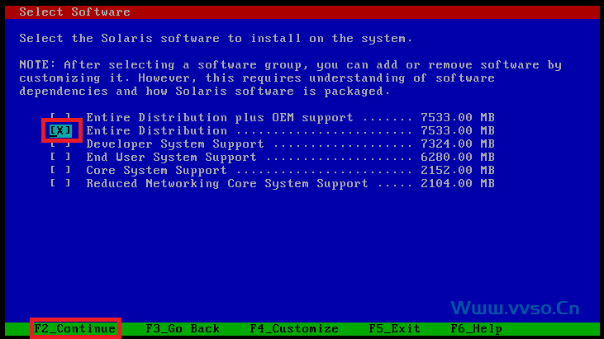Open F6_Help from the bottom bar
604x339 pixels.
pos(477,328)
